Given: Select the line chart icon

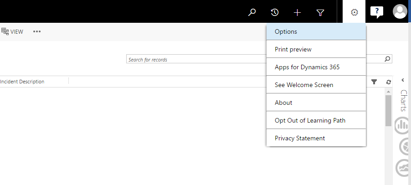Looking at the screenshot, I should pyautogui.click(x=402, y=168).
